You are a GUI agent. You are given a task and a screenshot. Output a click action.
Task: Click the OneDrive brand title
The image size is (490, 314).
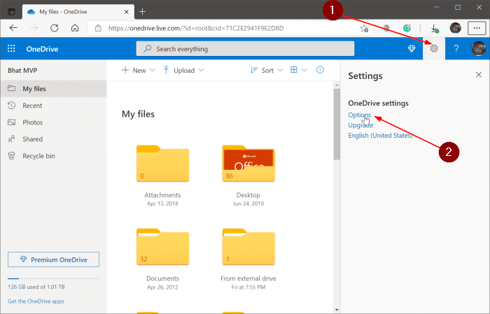tap(42, 49)
